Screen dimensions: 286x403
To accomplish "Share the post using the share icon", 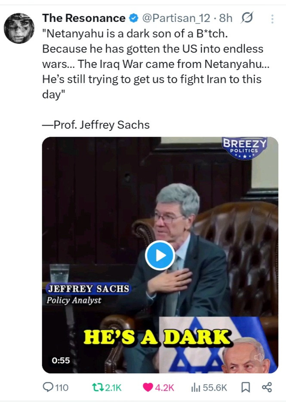I will pyautogui.click(x=267, y=387).
